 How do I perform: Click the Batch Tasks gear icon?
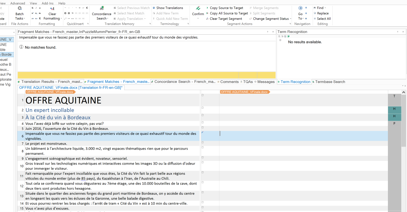[20, 8]
